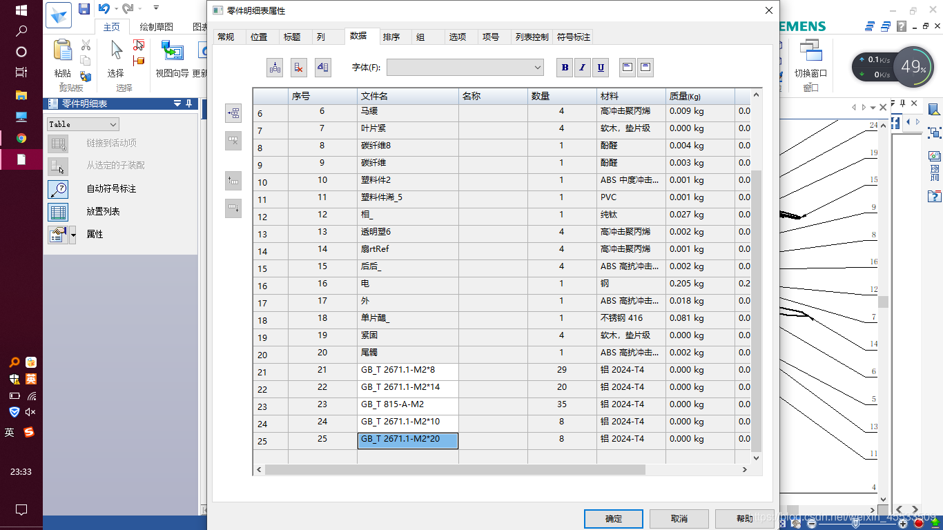
Task: Expand the arrow next to 属性 icon
Action: [x=72, y=235]
